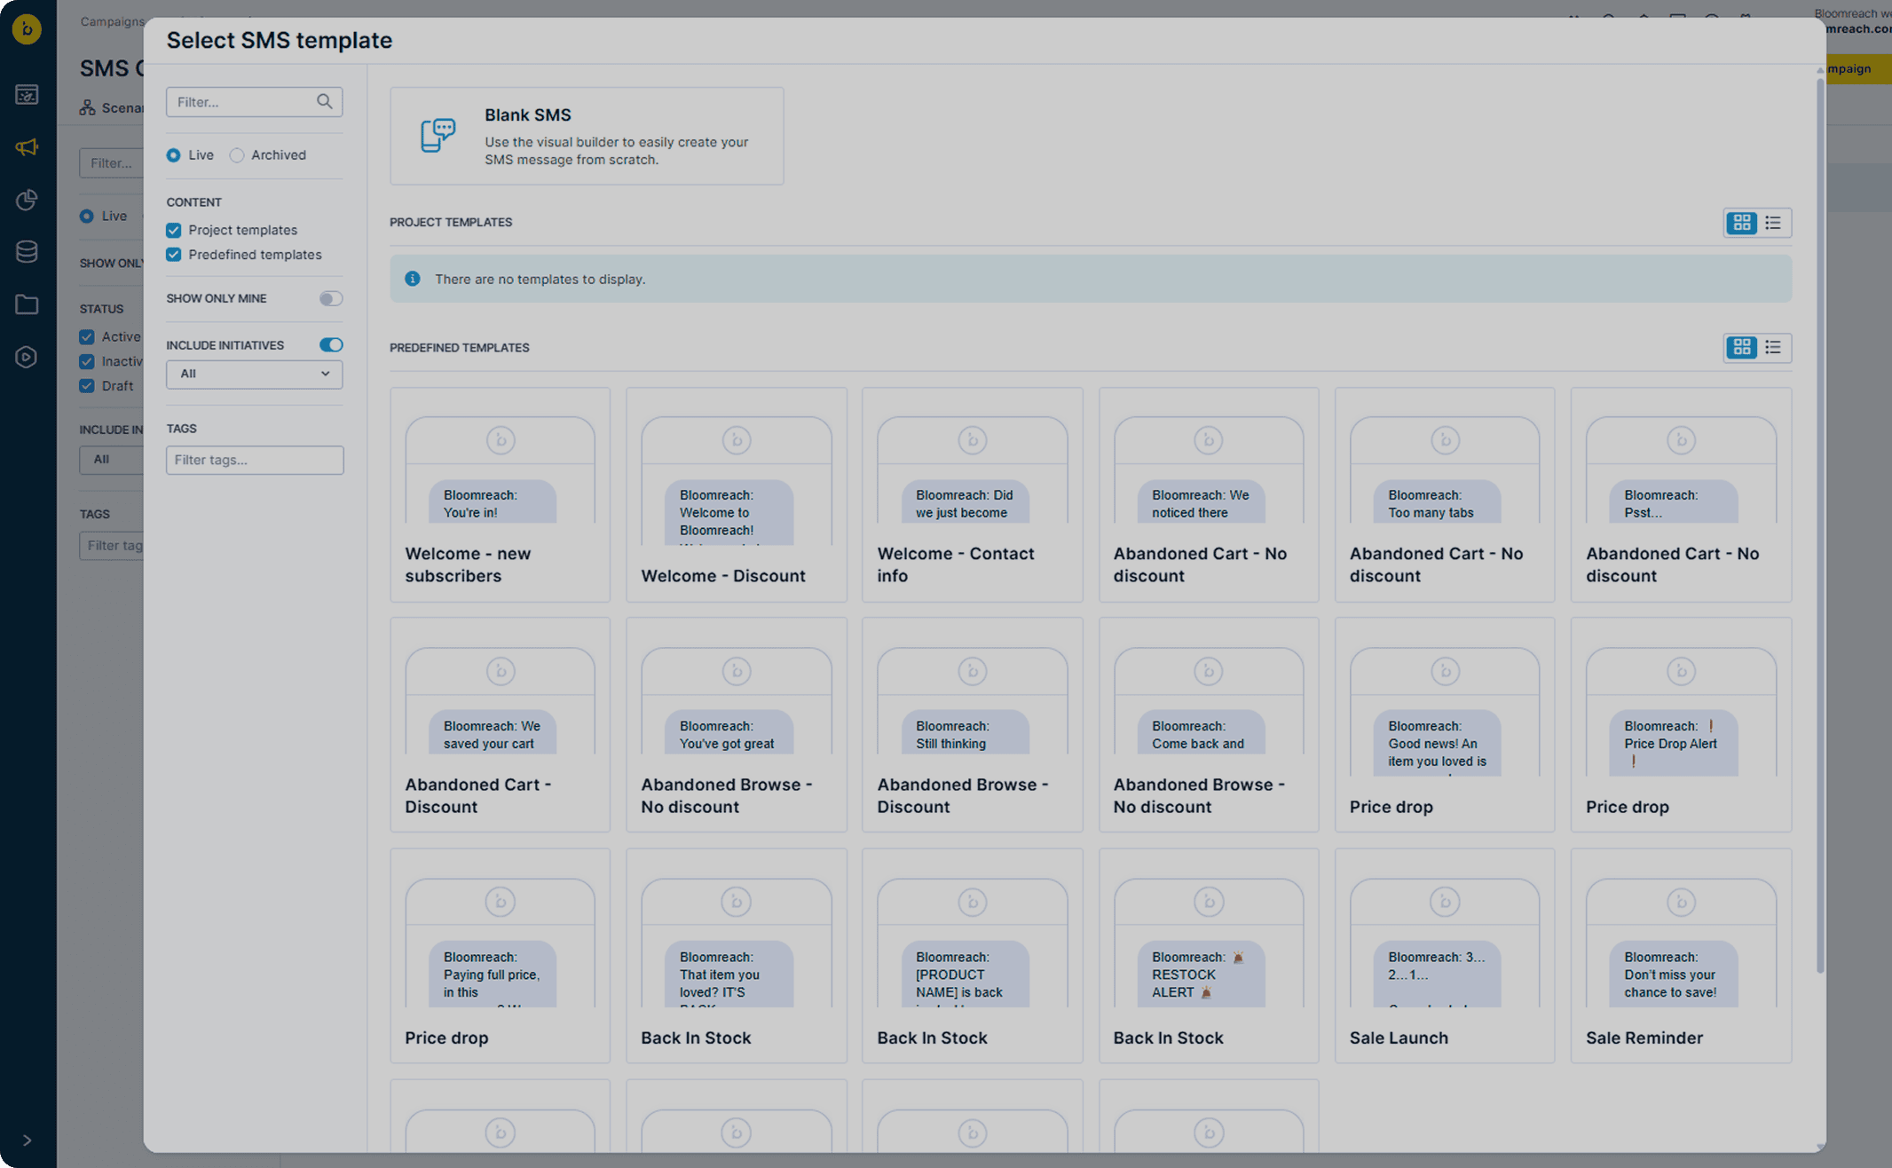Uncheck Project templates checkbox
The height and width of the screenshot is (1168, 1892).
pos(174,230)
